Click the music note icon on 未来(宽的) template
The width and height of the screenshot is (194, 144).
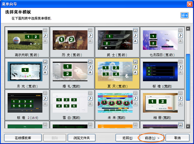(x=135, y=99)
